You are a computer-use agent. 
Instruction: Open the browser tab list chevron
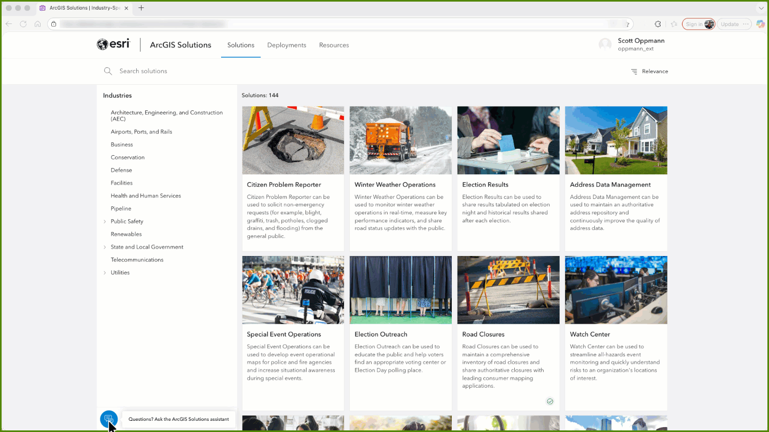(x=761, y=8)
